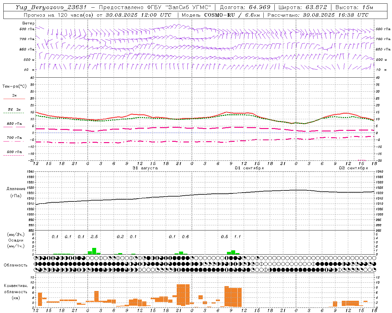Image resolution: width=392 pixels, height=313 pixels.
Task: Click the 2.5 precipitation amount value
Action: coord(94,237)
